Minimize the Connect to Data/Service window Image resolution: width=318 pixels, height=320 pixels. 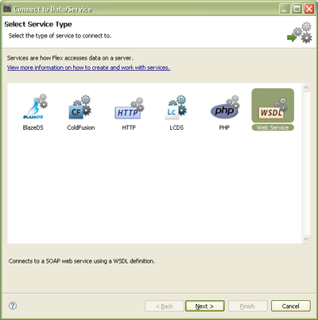[x=285, y=9]
